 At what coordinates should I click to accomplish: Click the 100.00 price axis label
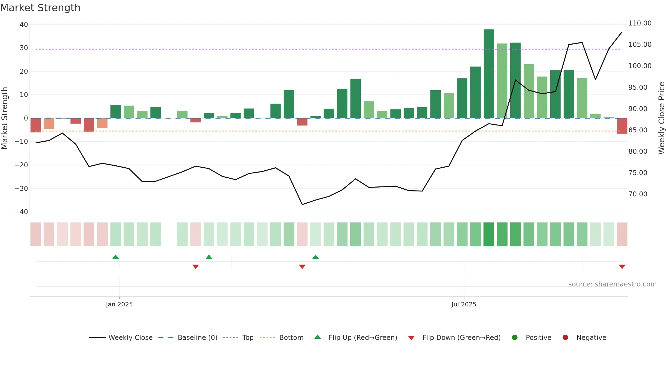[x=640, y=66]
